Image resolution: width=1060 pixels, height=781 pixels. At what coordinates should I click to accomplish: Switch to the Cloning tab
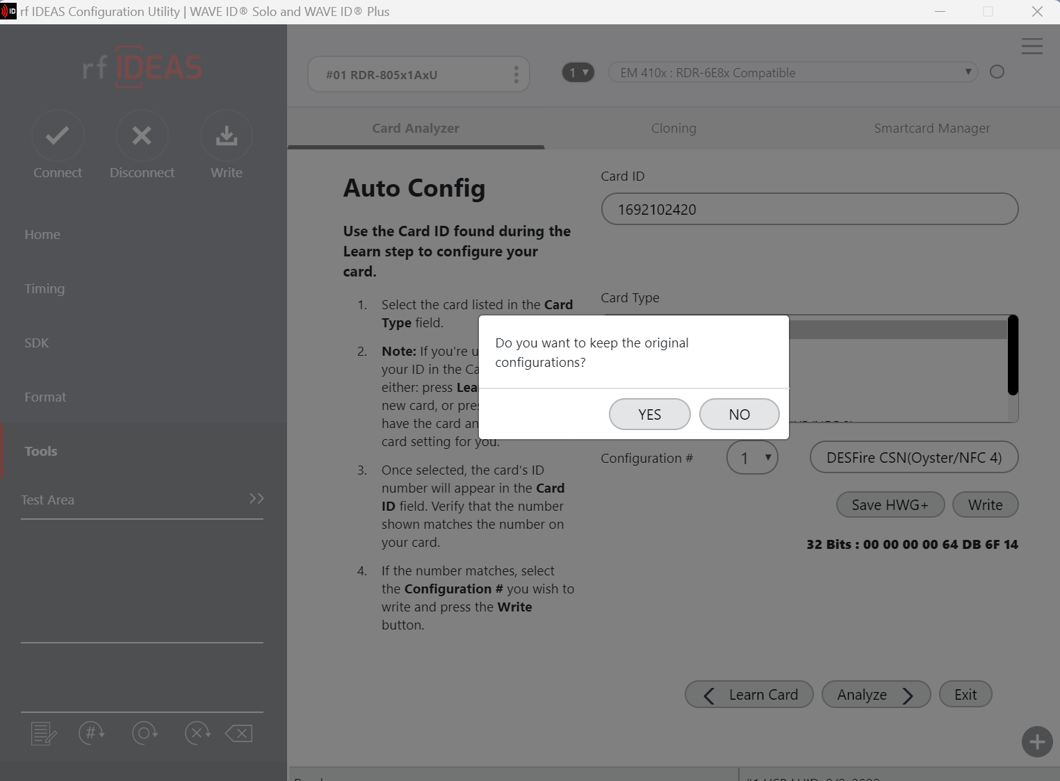[x=674, y=129]
